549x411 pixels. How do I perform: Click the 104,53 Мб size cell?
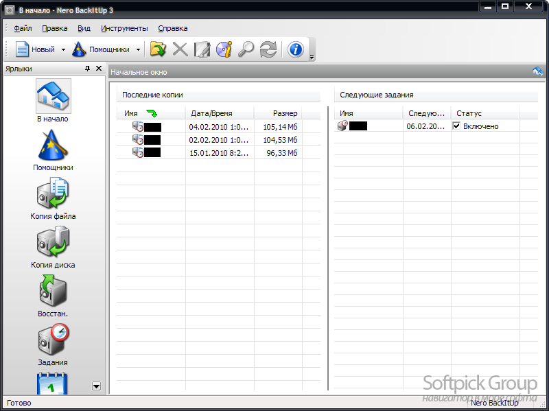pyautogui.click(x=280, y=140)
